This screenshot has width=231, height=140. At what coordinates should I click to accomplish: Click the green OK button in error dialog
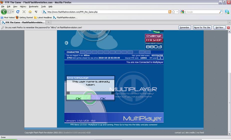[79, 98]
